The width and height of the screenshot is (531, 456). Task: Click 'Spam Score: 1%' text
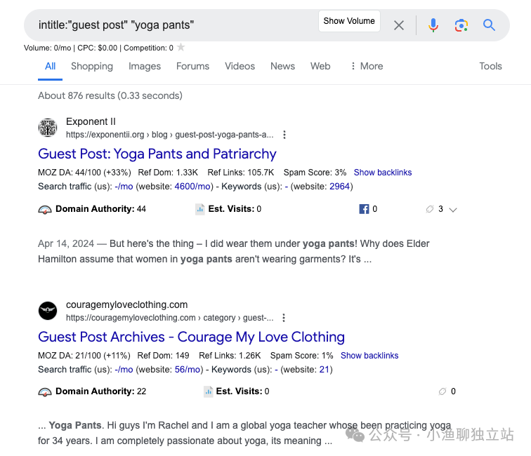pyautogui.click(x=302, y=356)
